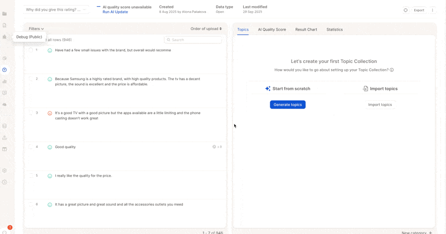Select the checkbox for row 3
Image resolution: width=446 pixels, height=234 pixels.
coord(31,113)
